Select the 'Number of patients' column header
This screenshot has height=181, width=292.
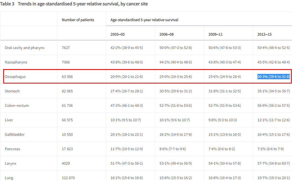(x=78, y=20)
